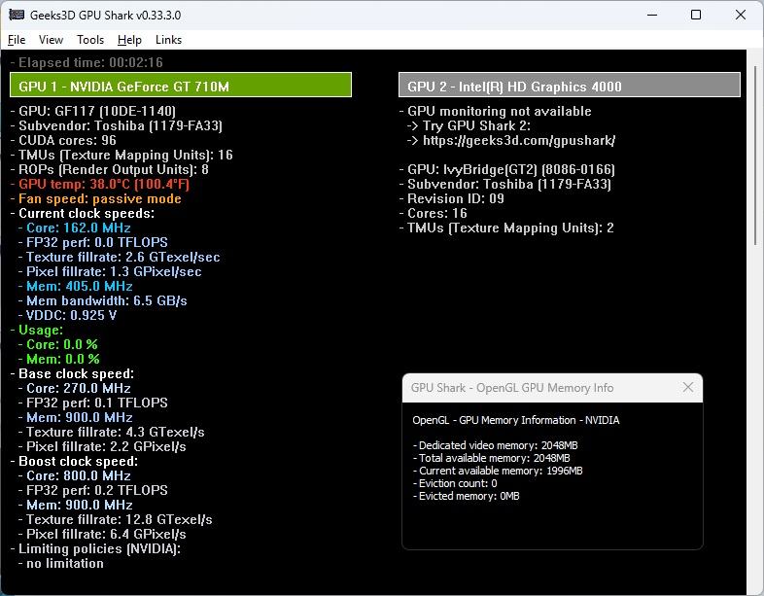Image resolution: width=764 pixels, height=596 pixels.
Task: Click the TMUs: 16 line under GPU 1
Action: pos(122,155)
